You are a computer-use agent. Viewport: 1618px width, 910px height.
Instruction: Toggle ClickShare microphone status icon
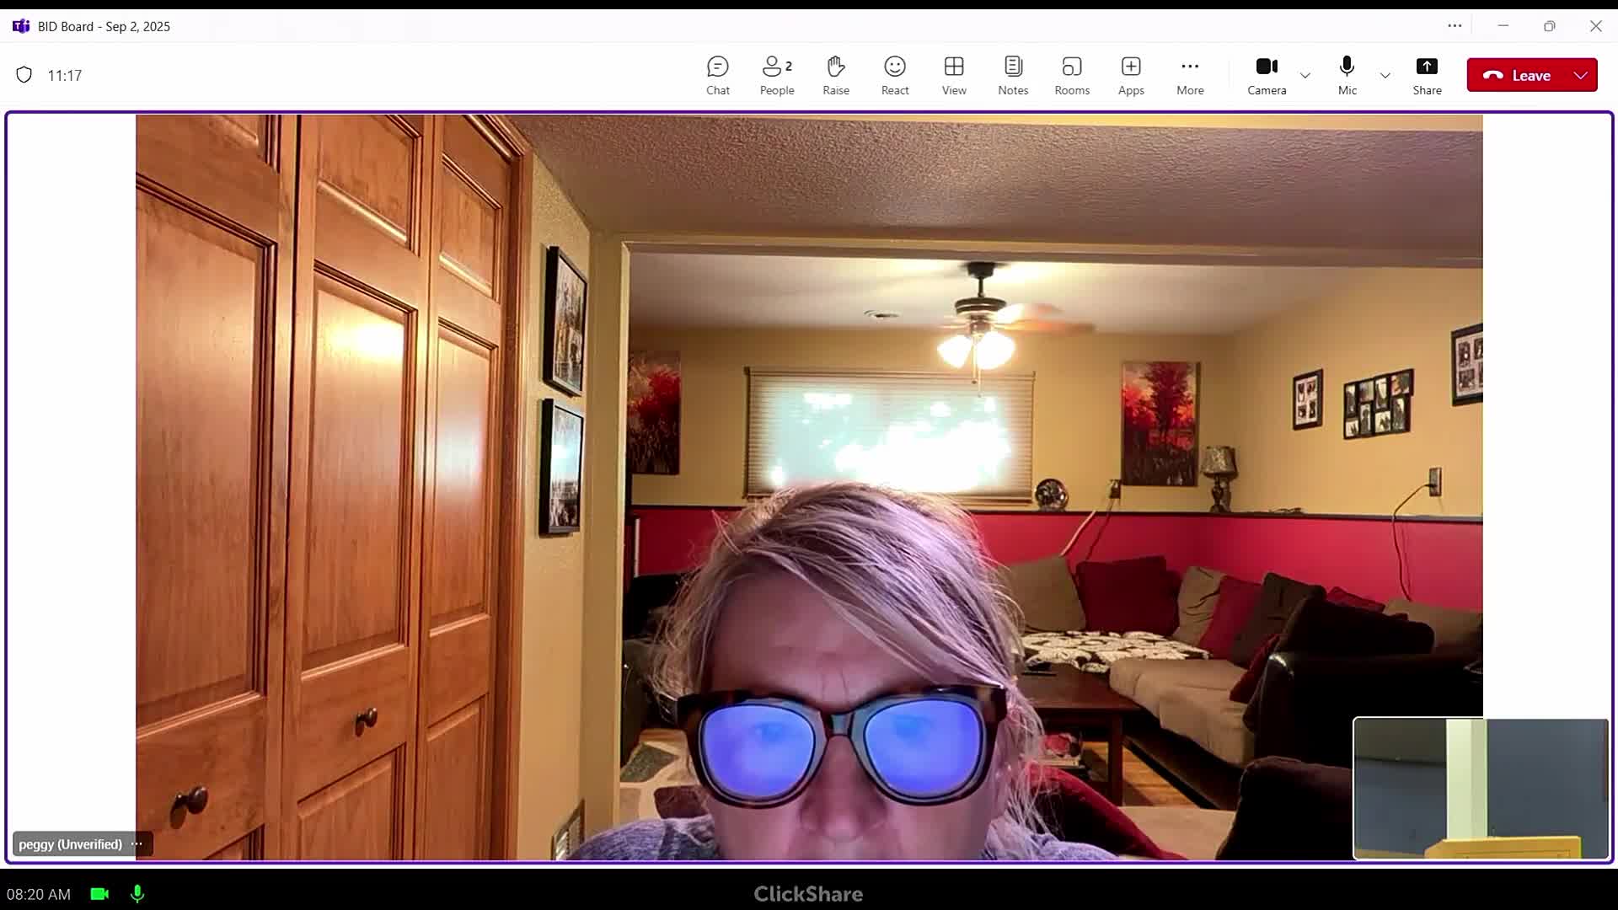[137, 894]
